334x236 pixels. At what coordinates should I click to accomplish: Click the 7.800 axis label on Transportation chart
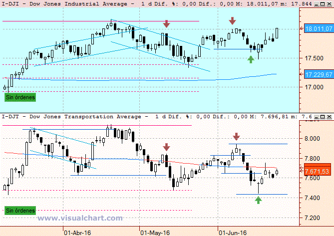[x=312, y=159]
